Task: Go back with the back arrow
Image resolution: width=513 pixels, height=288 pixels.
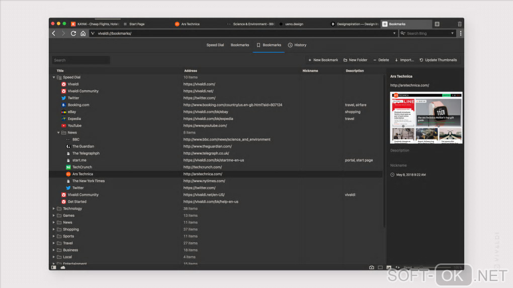Action: coord(54,33)
